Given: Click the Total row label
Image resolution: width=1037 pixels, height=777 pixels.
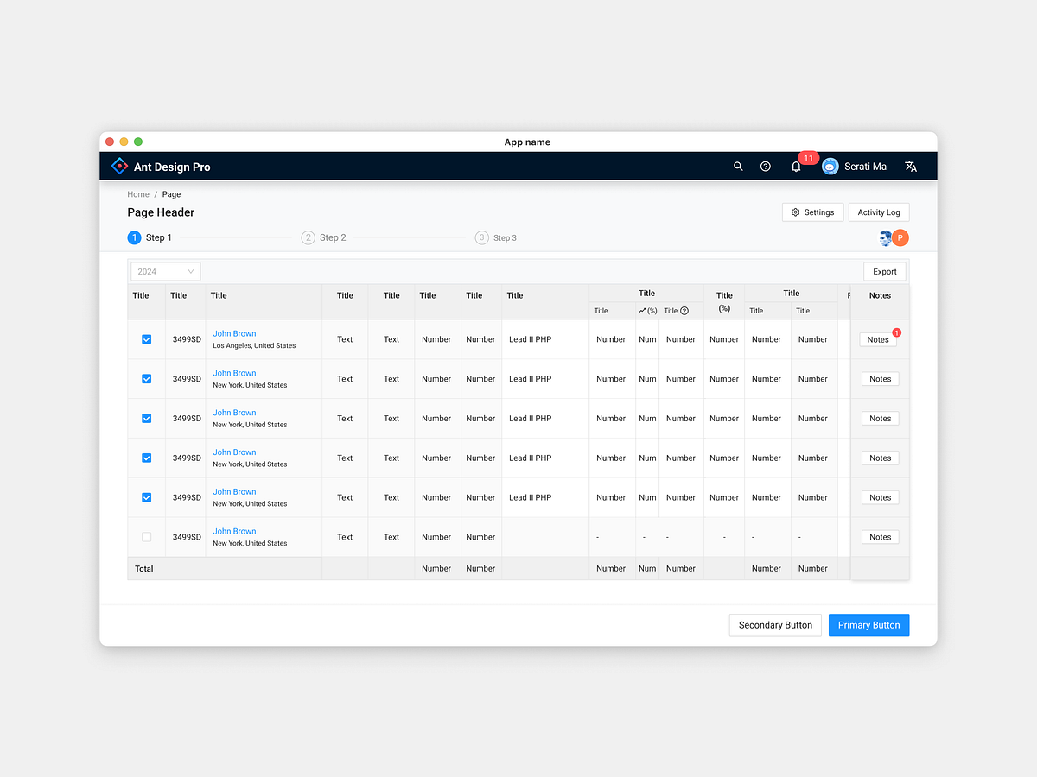Looking at the screenshot, I should (x=143, y=569).
